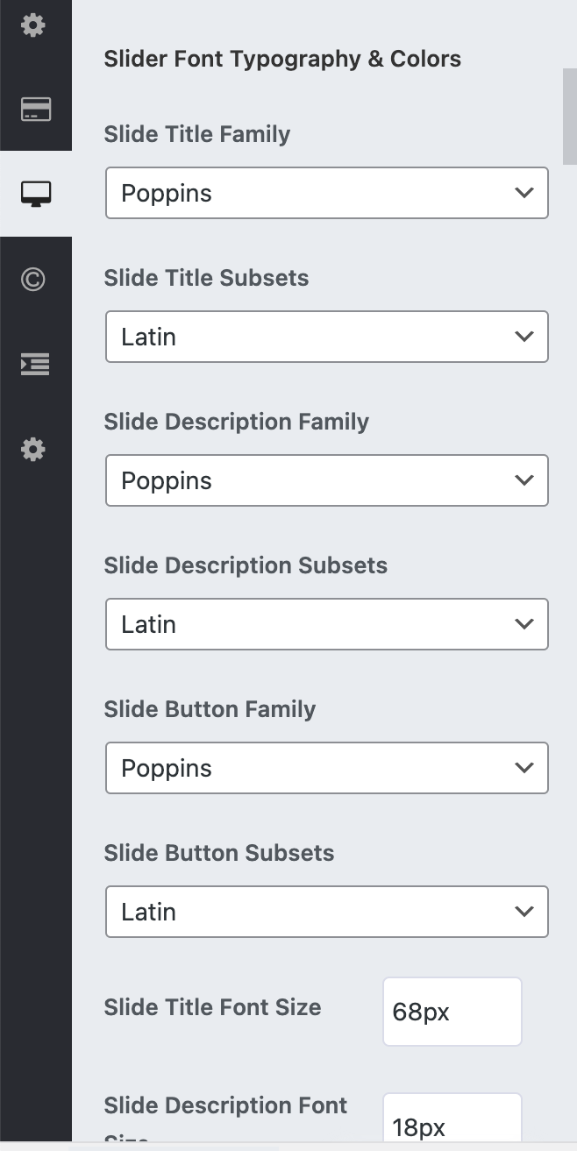577x1151 pixels.
Task: Expand the Slide Description Subsets chevron arrow
Action: 524,624
